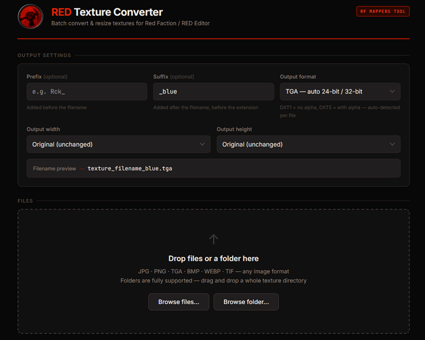The width and height of the screenshot is (425, 340).
Task: Click the RF MAPPERS TOOL badge
Action: 382,12
